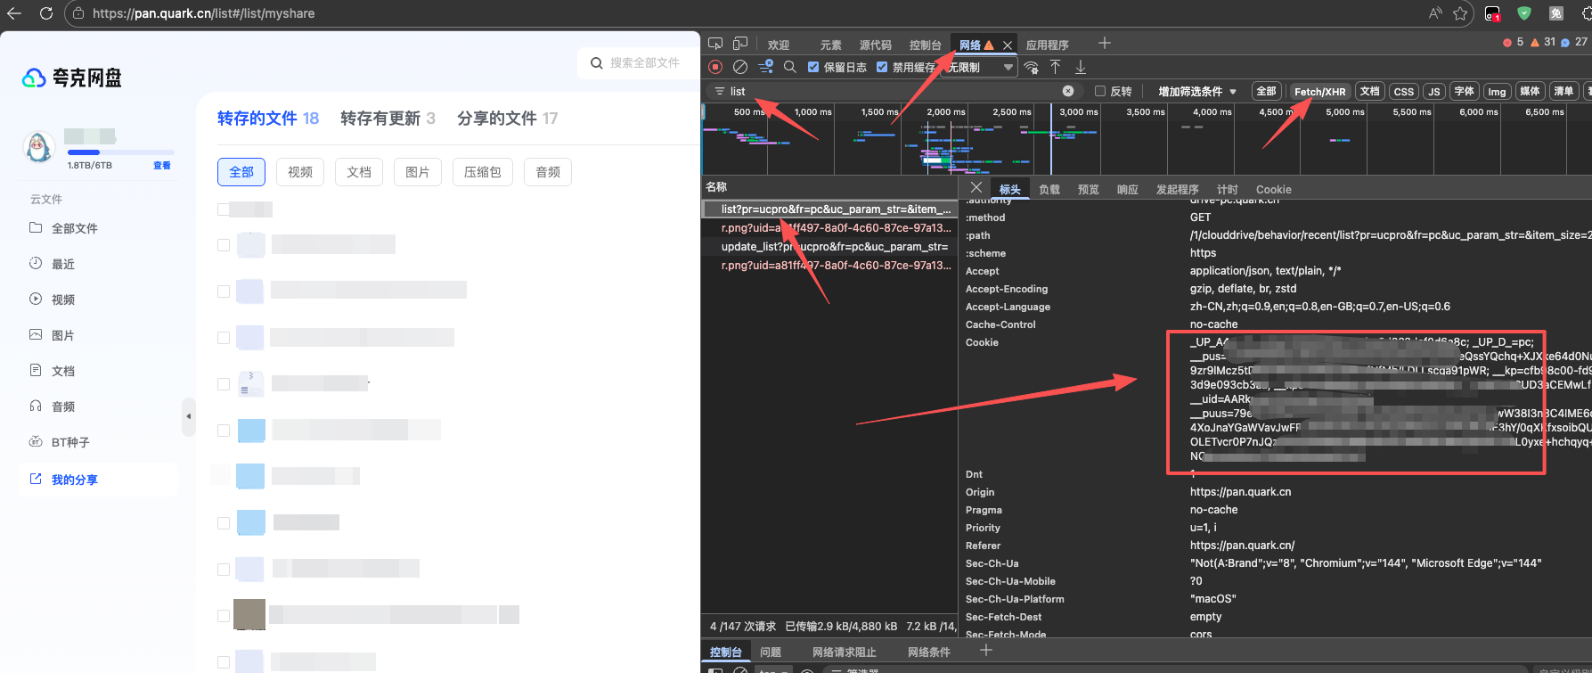This screenshot has height=673, width=1592.
Task: Click the storage usage progress bar
Action: (x=121, y=152)
